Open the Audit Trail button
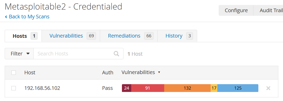283x101 pixels. pyautogui.click(x=268, y=10)
